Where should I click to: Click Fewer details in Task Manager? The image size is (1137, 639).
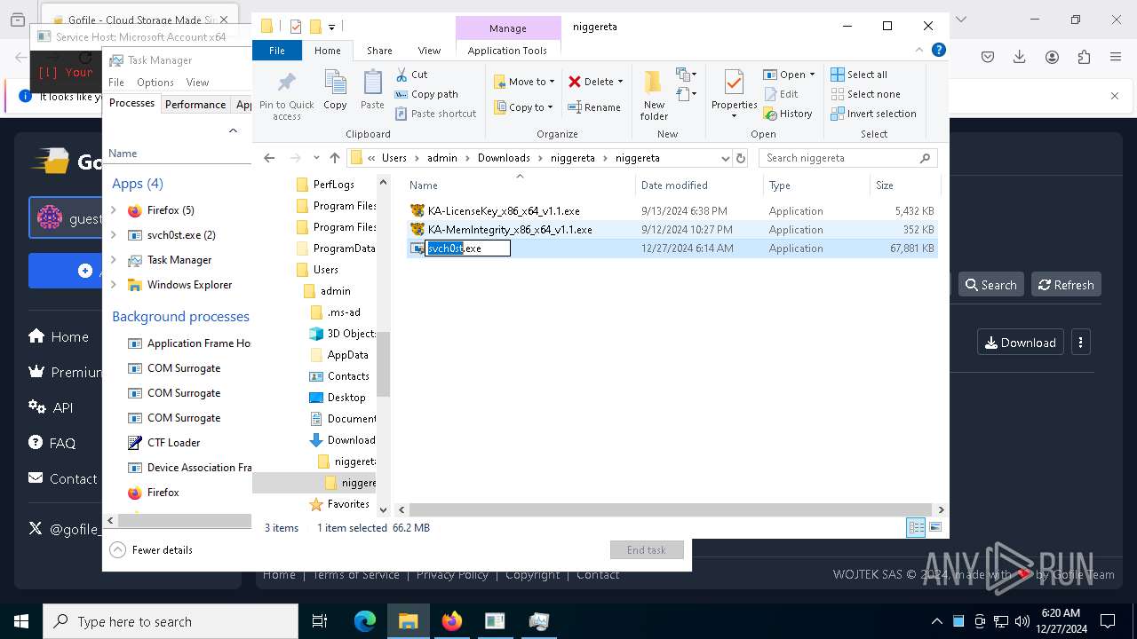(x=152, y=550)
